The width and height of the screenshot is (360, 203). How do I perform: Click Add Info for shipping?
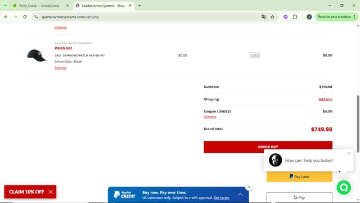(x=325, y=99)
